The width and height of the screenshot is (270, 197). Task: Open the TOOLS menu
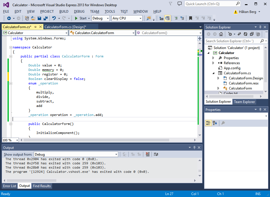coord(110,12)
